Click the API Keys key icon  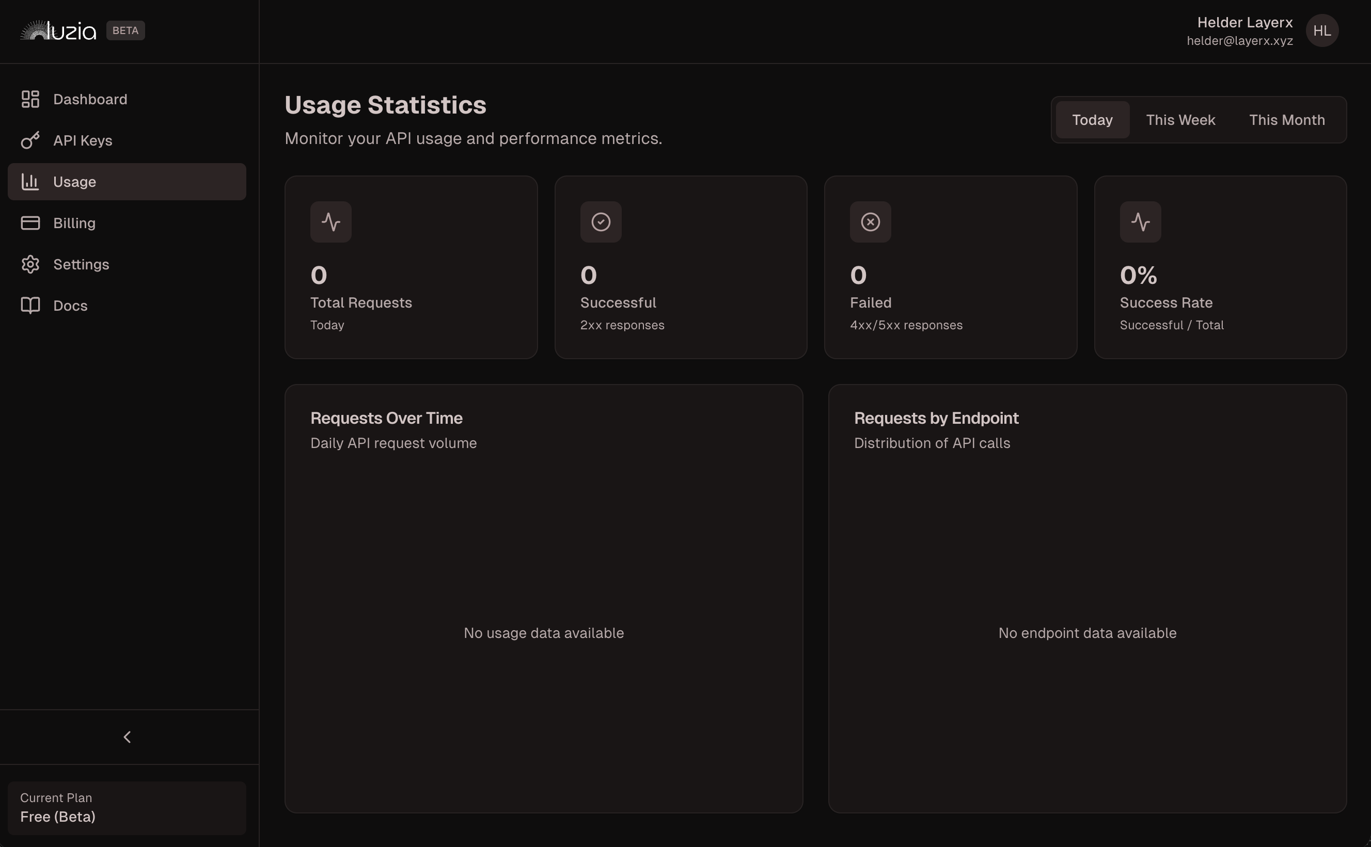[30, 140]
